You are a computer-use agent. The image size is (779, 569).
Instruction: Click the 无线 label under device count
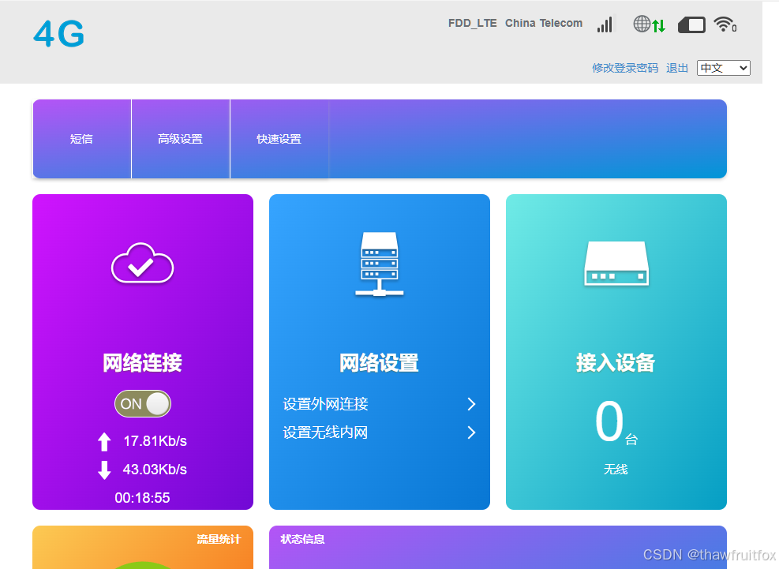click(x=616, y=470)
